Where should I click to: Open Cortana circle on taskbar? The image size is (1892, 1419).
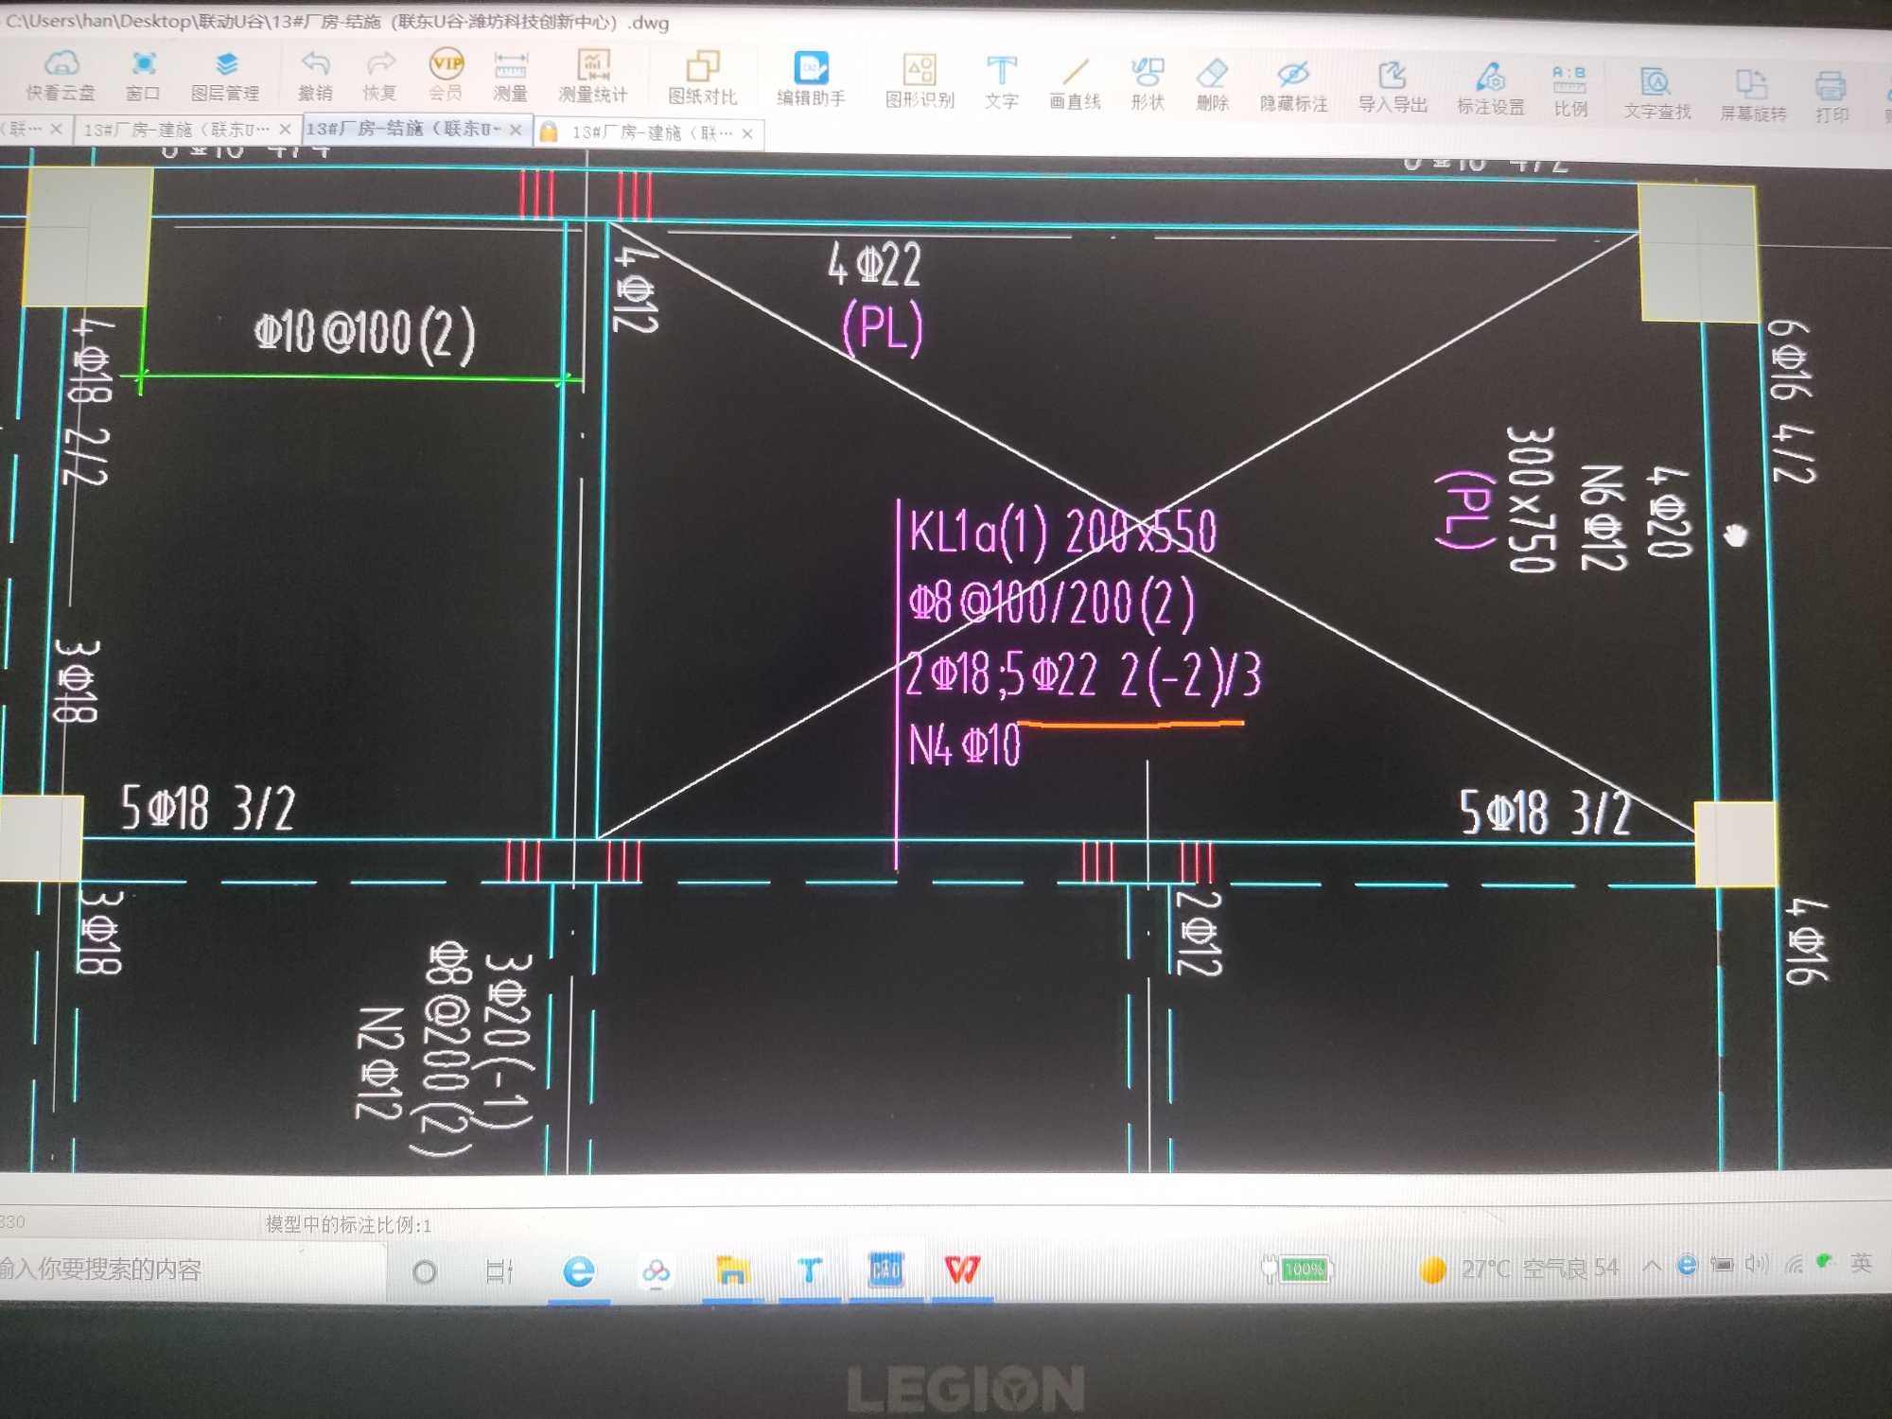(x=425, y=1271)
